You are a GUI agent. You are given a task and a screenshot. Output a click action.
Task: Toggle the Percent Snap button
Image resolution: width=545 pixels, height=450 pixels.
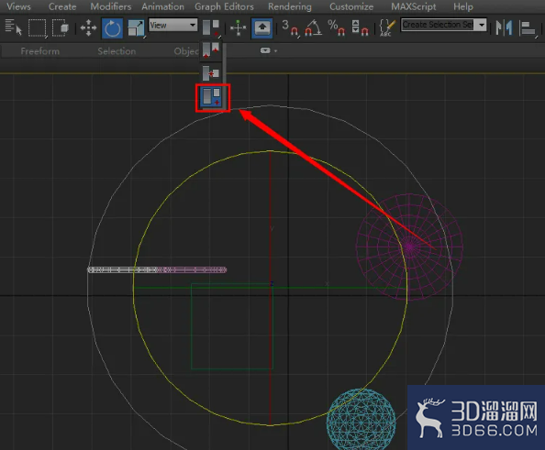(336, 27)
